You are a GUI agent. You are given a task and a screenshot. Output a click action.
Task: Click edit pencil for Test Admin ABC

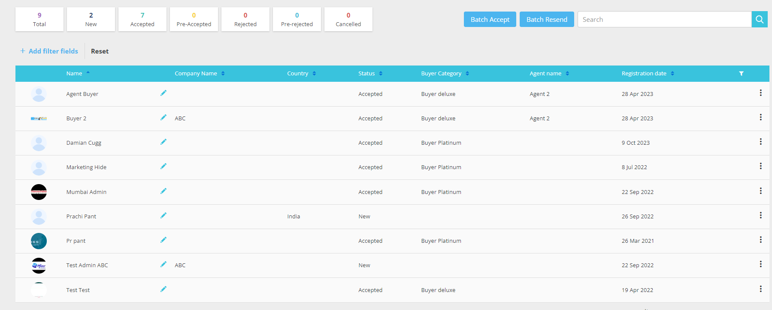[x=163, y=265]
